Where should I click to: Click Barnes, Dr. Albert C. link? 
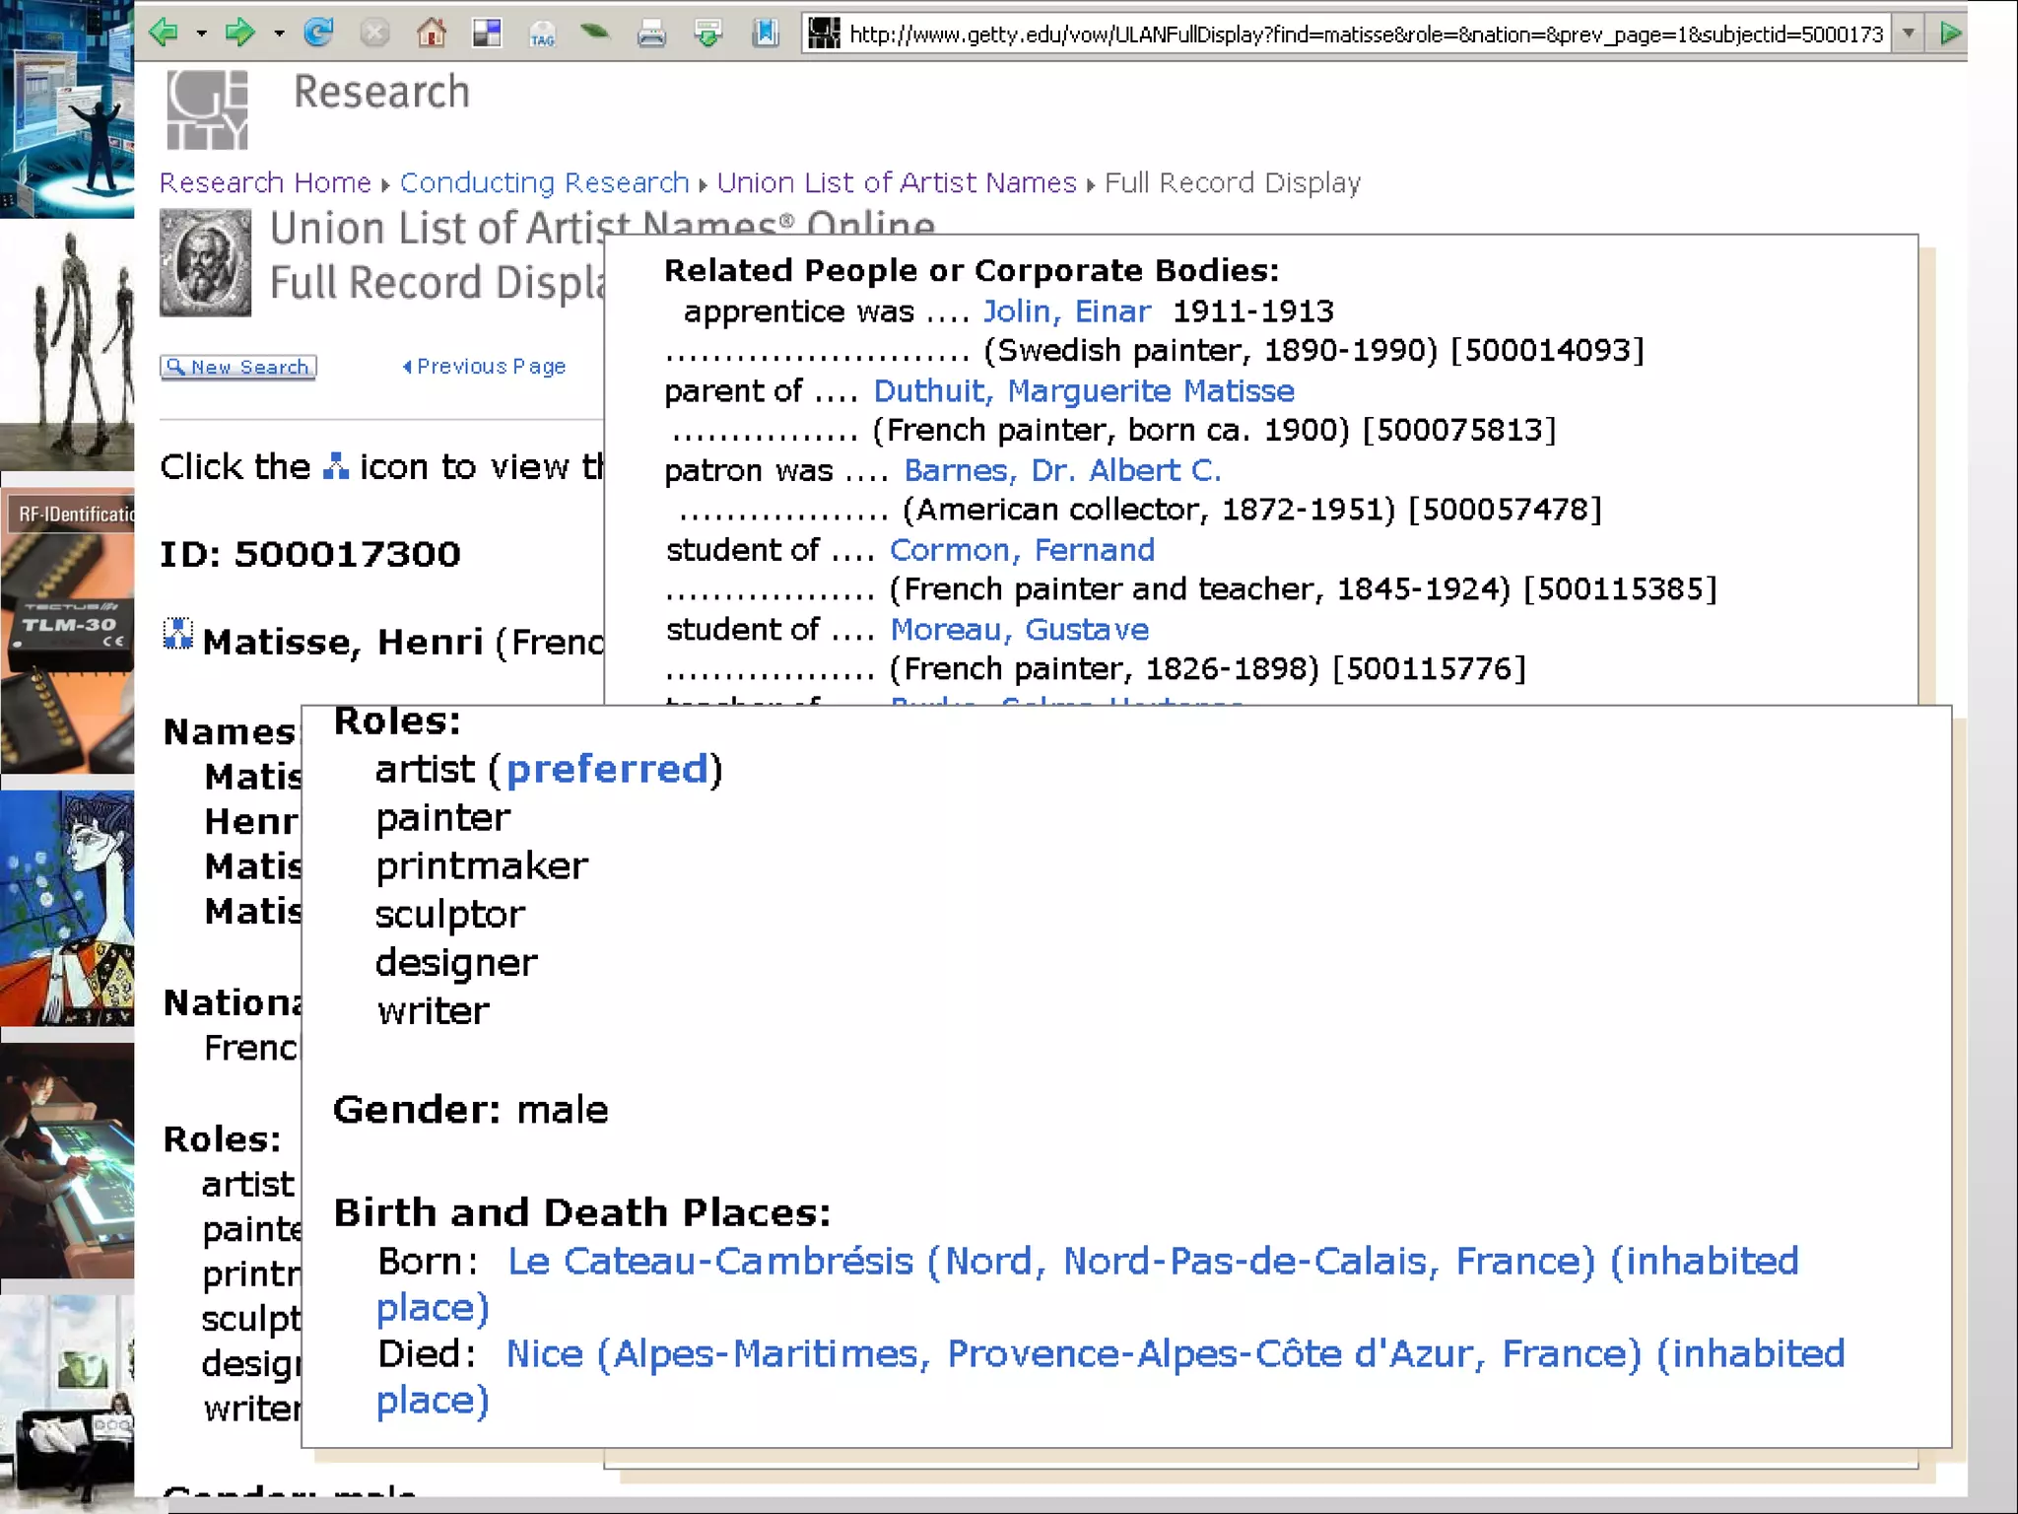pos(1062,470)
